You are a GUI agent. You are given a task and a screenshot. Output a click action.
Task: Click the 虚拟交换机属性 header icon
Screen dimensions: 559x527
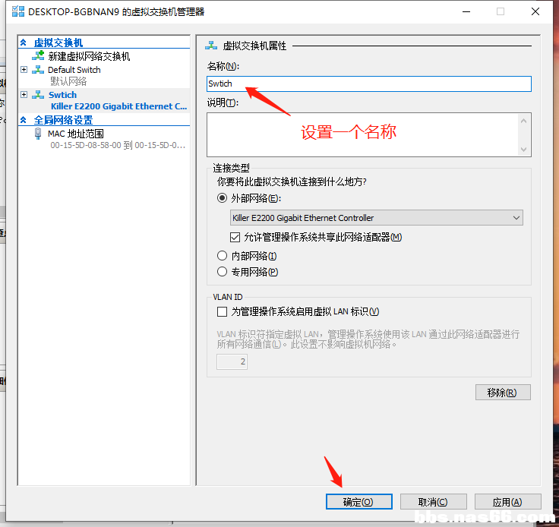(x=211, y=46)
